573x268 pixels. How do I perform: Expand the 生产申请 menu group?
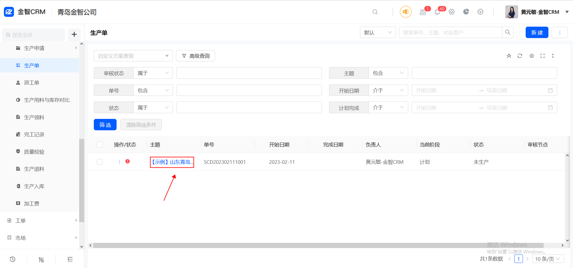[40, 48]
